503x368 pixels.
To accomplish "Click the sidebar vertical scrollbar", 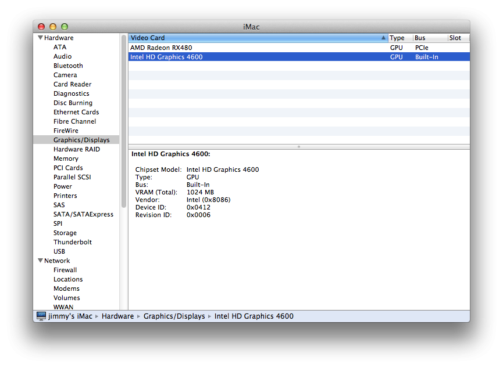I will coord(124,121).
